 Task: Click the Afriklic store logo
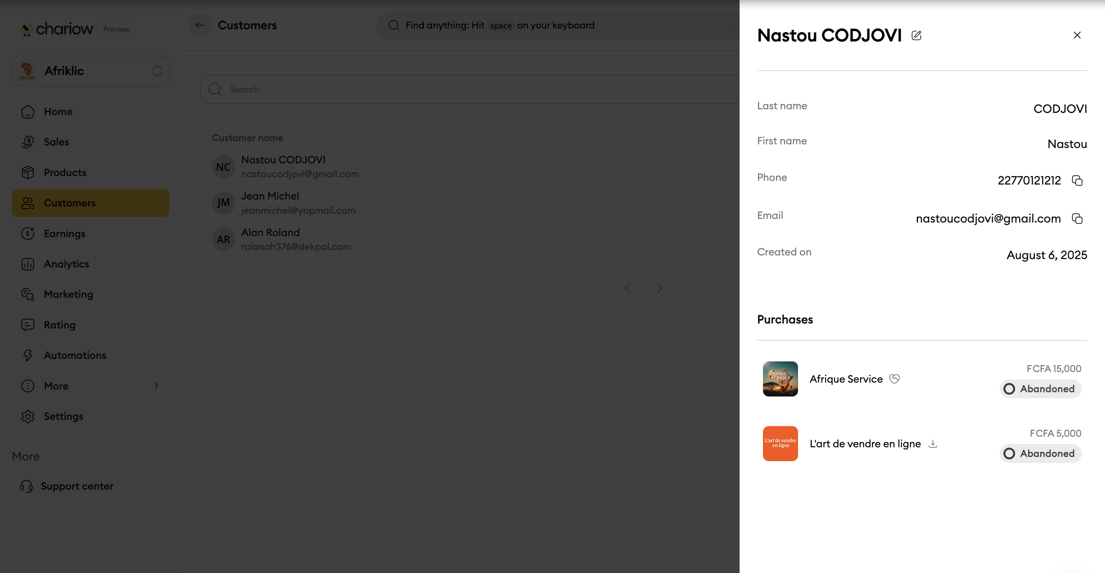click(x=27, y=71)
